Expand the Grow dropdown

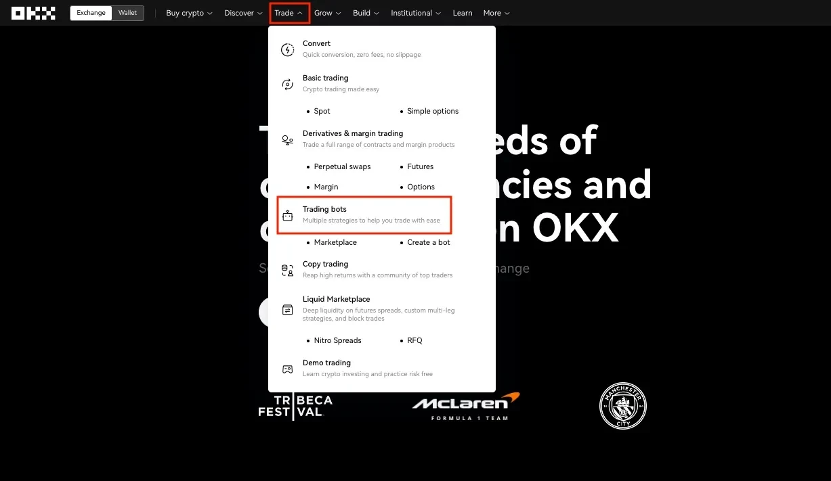[x=327, y=13]
